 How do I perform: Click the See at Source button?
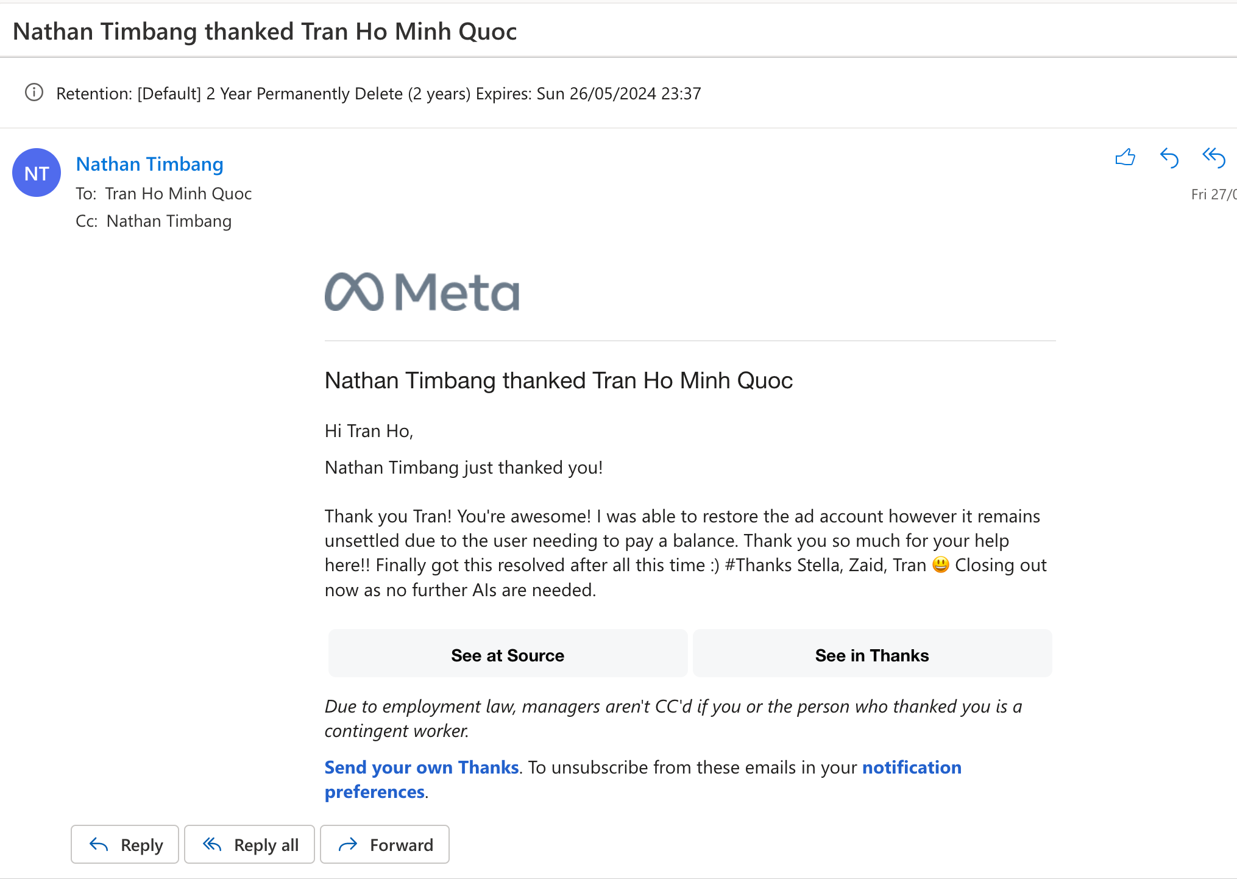click(508, 653)
